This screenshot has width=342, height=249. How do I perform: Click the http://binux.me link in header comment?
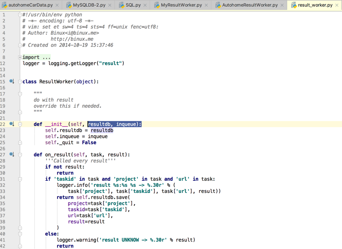(x=72, y=39)
